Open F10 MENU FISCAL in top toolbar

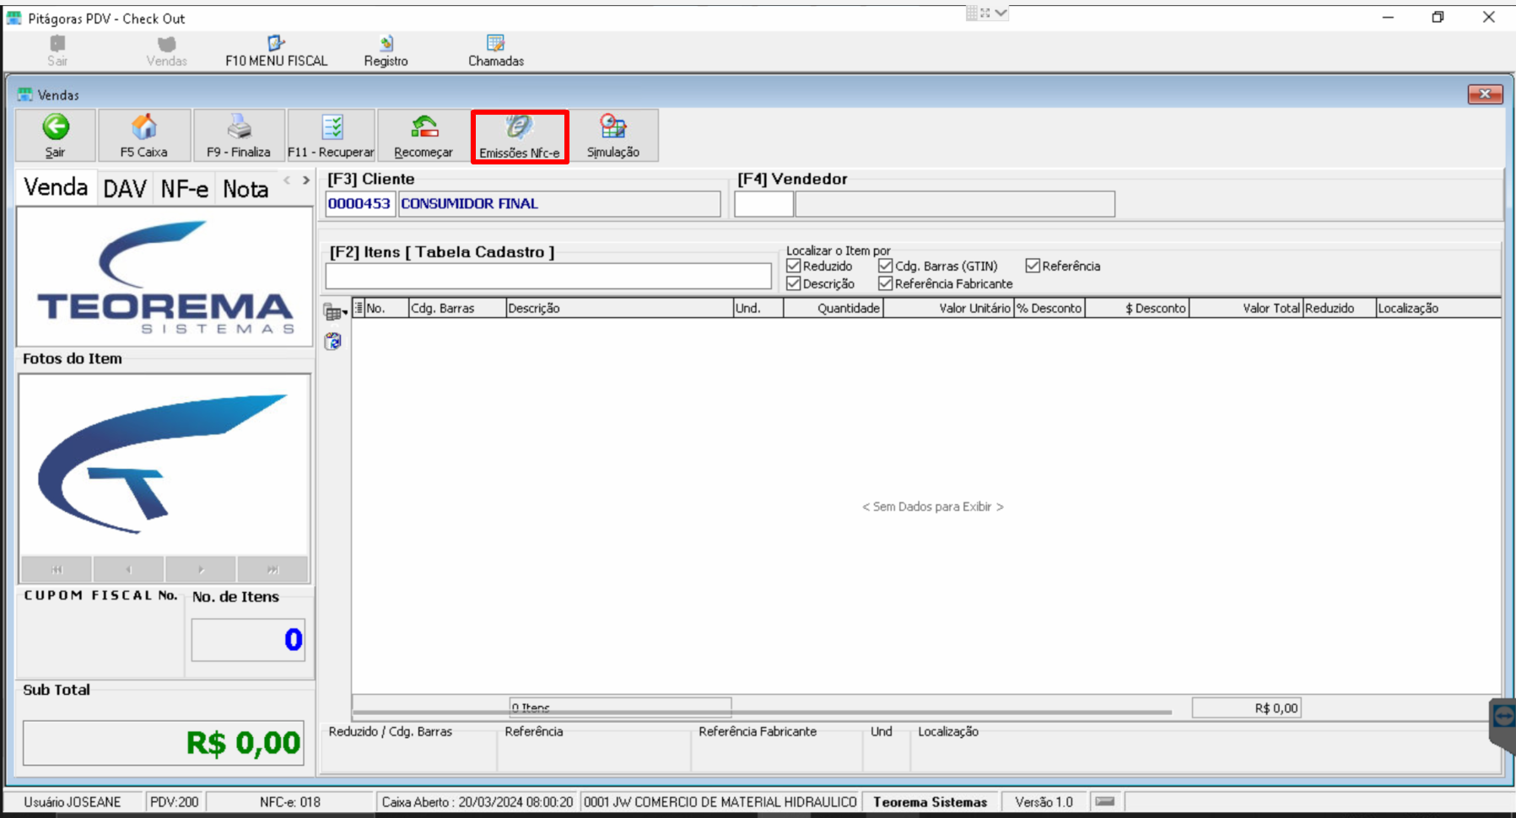click(x=277, y=51)
